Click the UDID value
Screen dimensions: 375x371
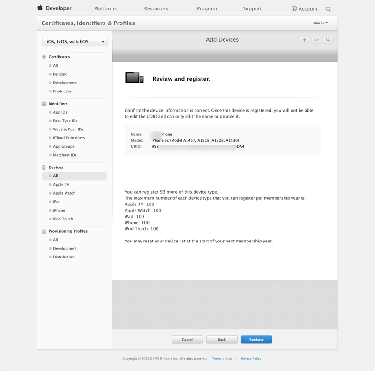point(198,146)
